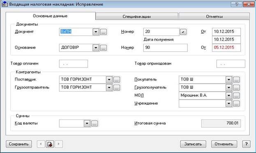This screenshot has height=153, width=256.
Task: Expand the Грузоотправитель dropdown list
Action: (x=109, y=88)
